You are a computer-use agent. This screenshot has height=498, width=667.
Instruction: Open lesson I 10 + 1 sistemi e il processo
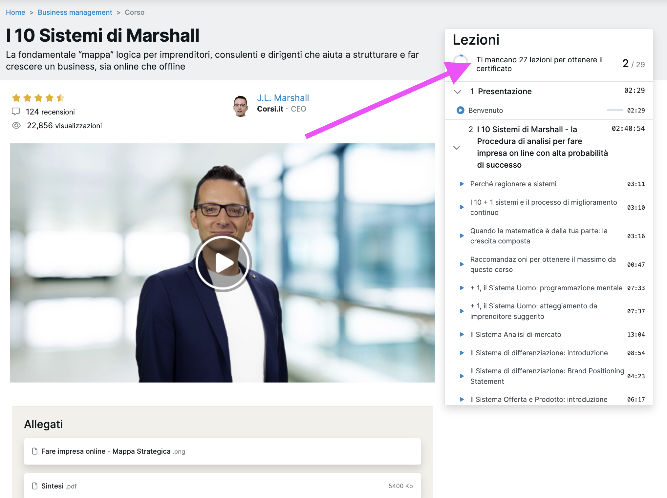tap(544, 207)
